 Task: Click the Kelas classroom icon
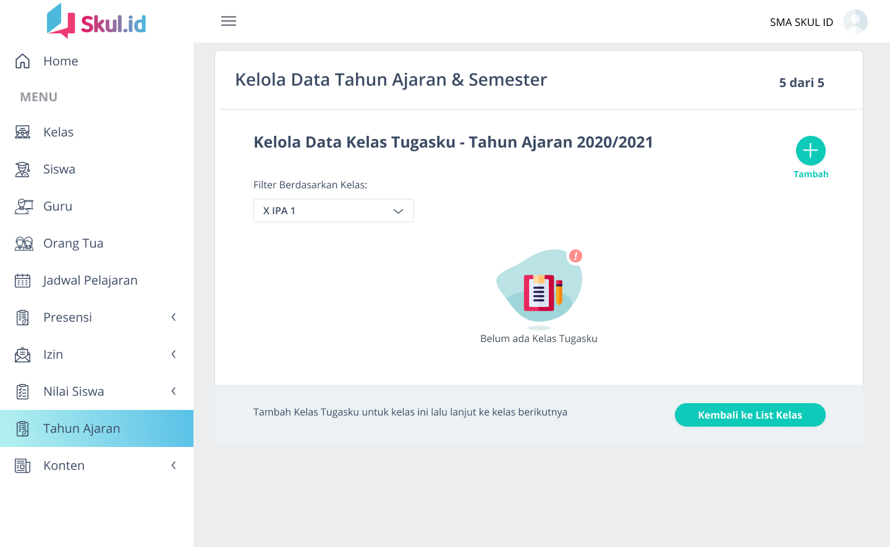tap(23, 132)
